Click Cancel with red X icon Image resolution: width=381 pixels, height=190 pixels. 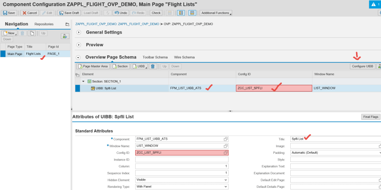point(29,13)
